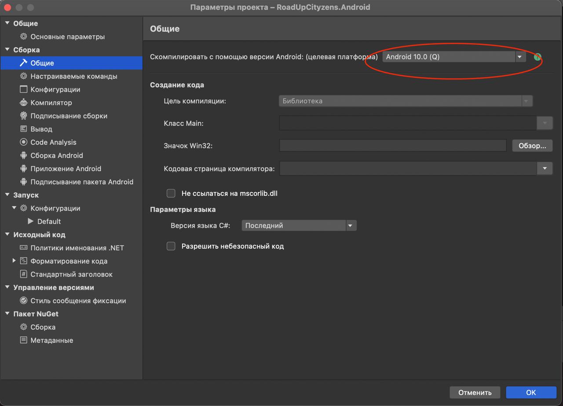This screenshot has height=406, width=563.
Task: Collapse the Исходный код section
Action: click(x=7, y=234)
